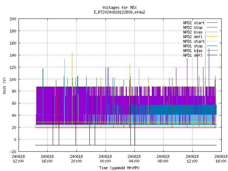Click the 180 y-axis tick label
Viewport: 228px width, 171px height.
tap(13, 31)
